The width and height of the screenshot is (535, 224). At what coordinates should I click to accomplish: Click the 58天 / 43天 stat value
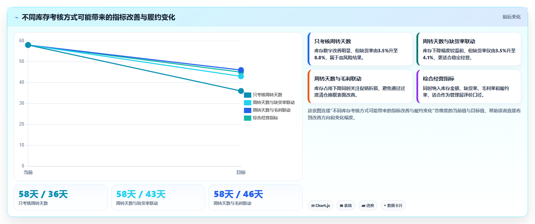point(141,194)
